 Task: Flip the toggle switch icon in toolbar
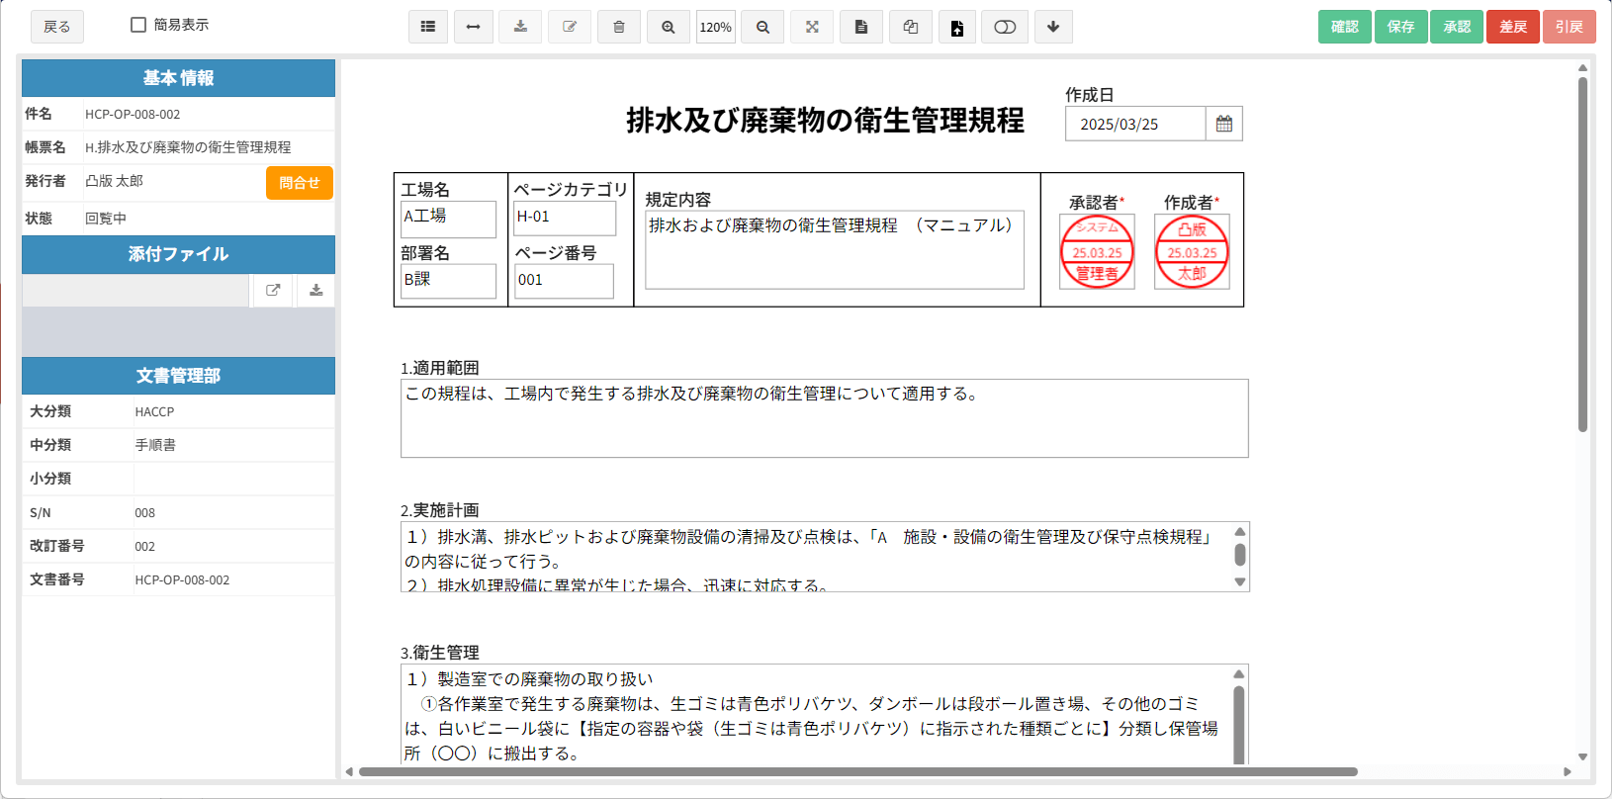pyautogui.click(x=1005, y=27)
